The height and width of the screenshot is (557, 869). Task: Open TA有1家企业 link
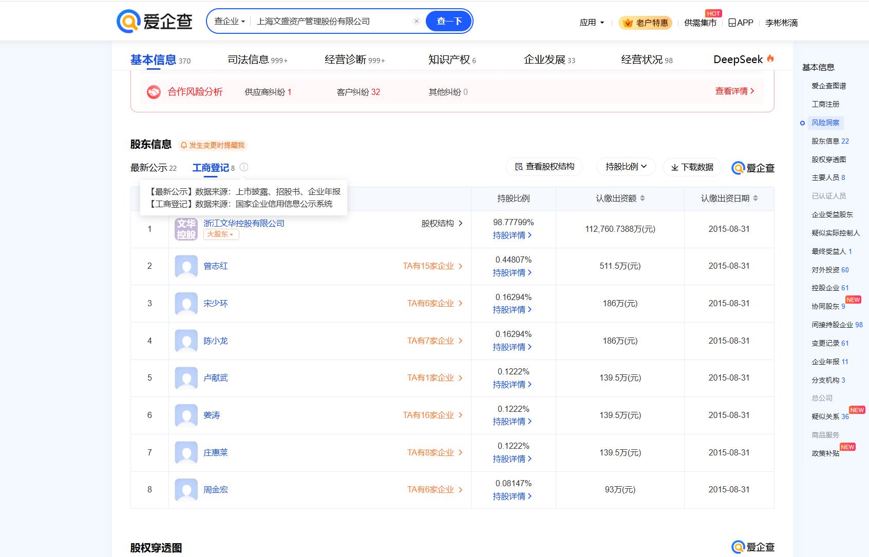(435, 378)
